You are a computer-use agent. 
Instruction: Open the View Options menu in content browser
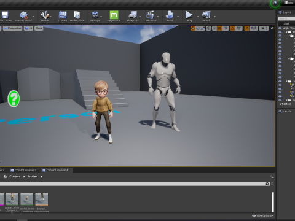pyautogui.click(x=263, y=215)
